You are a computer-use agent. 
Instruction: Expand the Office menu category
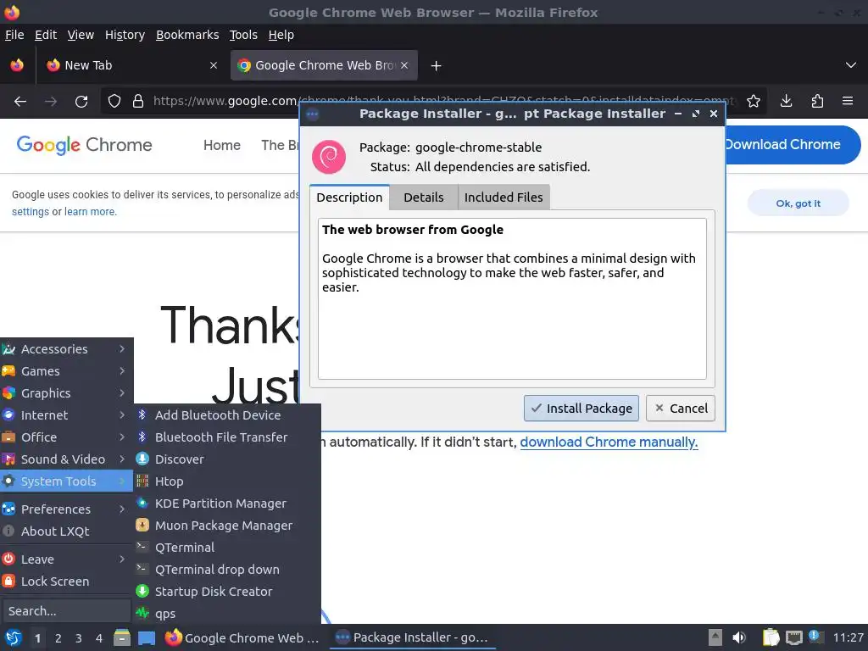(66, 437)
